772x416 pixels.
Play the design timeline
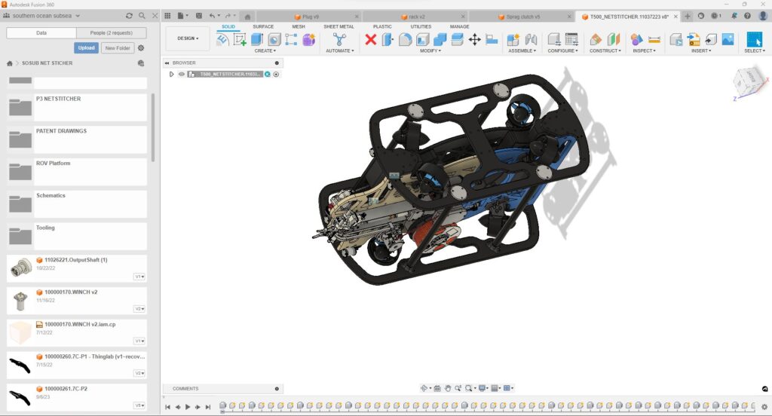point(188,407)
